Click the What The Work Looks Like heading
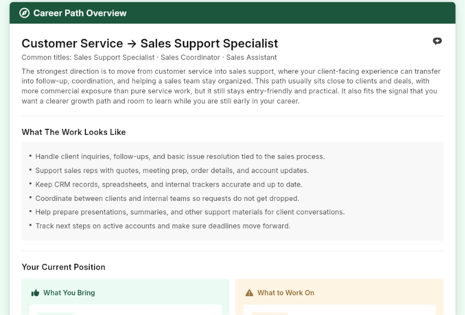465x315 pixels. pos(73,132)
